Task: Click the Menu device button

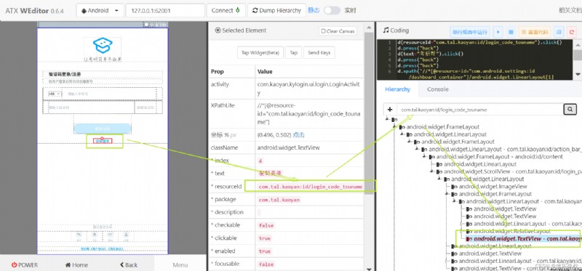Action: click(x=180, y=264)
